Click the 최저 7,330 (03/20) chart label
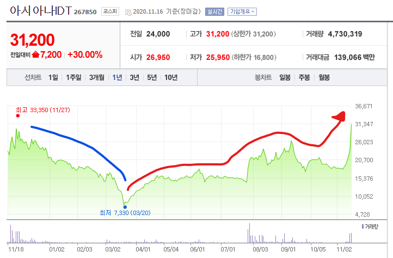The height and width of the screenshot is (258, 393). (125, 213)
